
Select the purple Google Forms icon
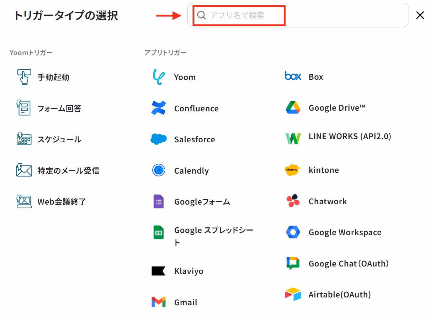click(x=158, y=201)
